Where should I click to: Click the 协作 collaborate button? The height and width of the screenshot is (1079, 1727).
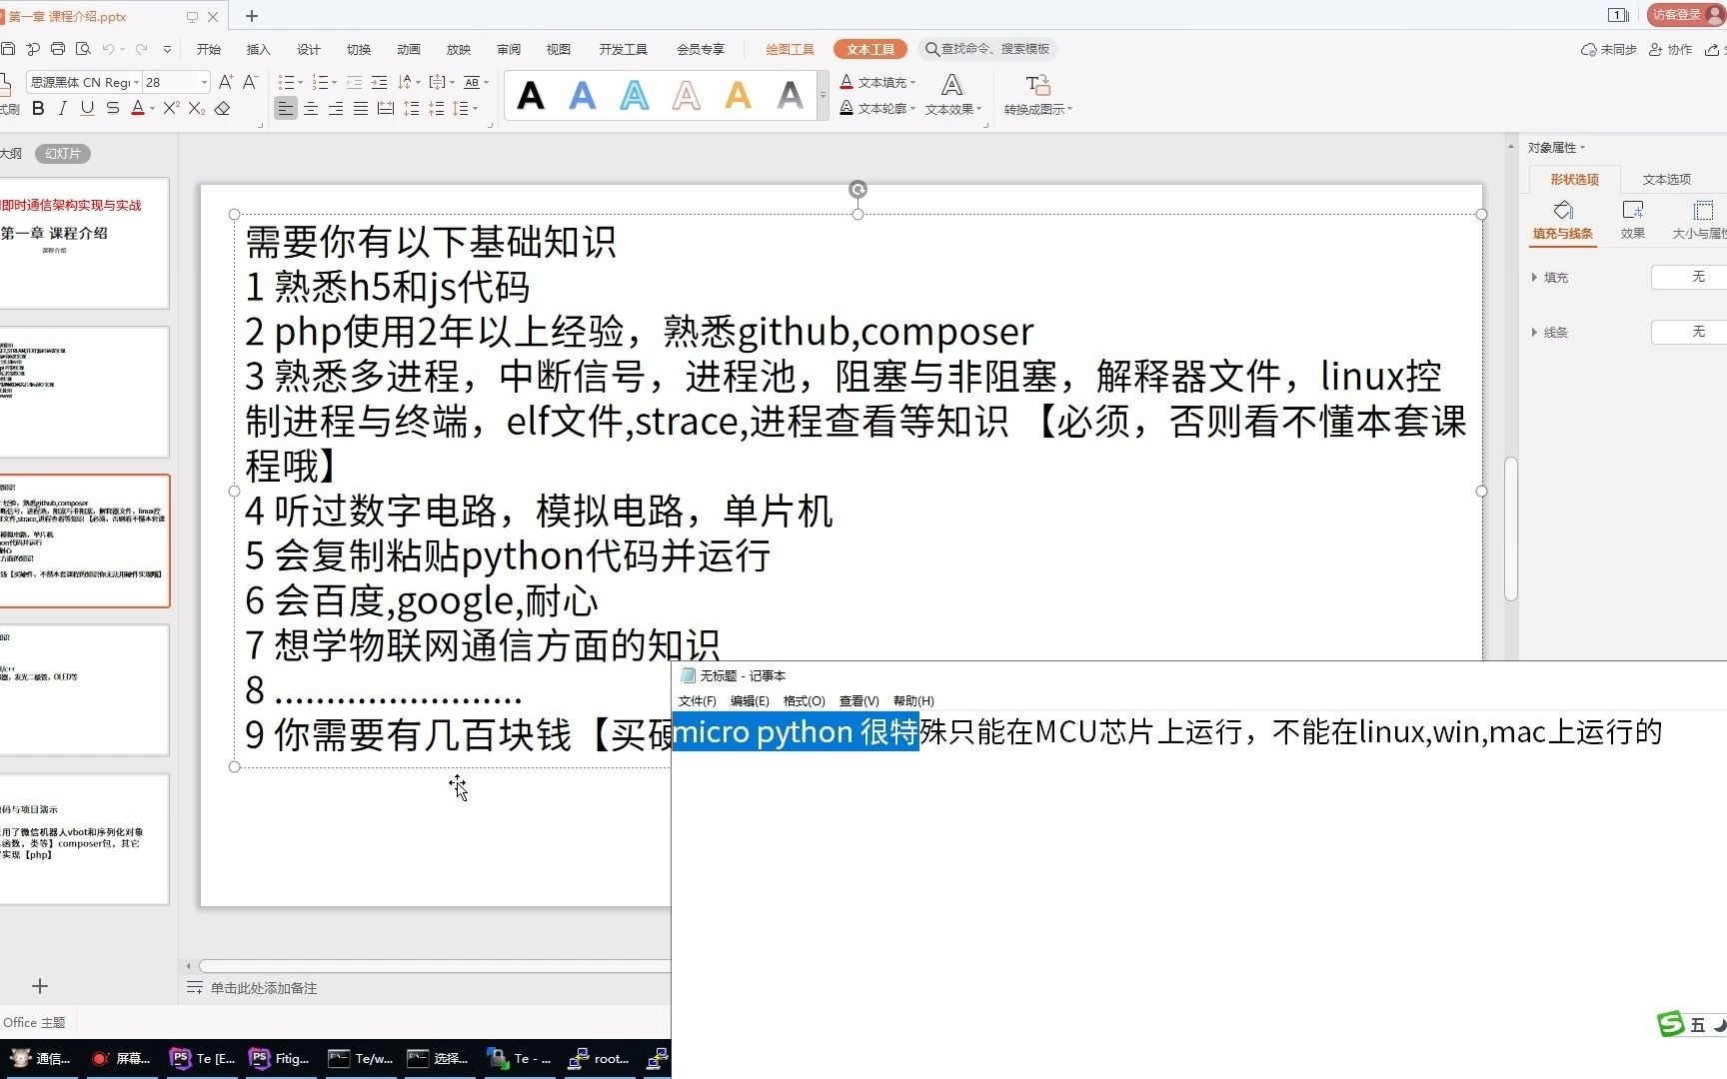[x=1671, y=49]
